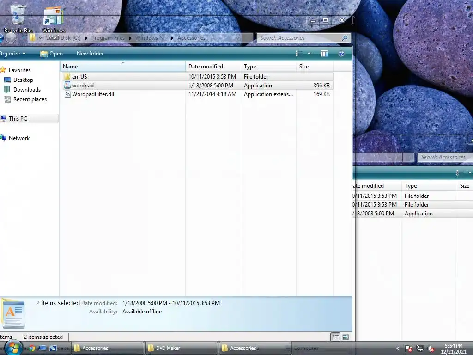Click the Change your view icon
The image size is (473, 355).
click(297, 54)
